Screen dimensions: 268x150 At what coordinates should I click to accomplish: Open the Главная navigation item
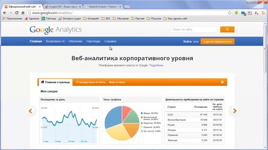pos(36,41)
